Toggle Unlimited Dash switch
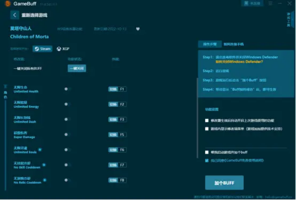 click(67, 119)
